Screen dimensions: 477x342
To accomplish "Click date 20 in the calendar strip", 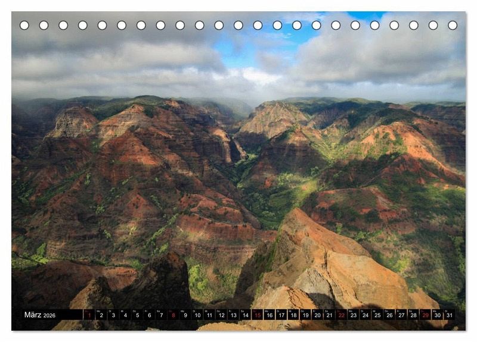I will 317,315.
